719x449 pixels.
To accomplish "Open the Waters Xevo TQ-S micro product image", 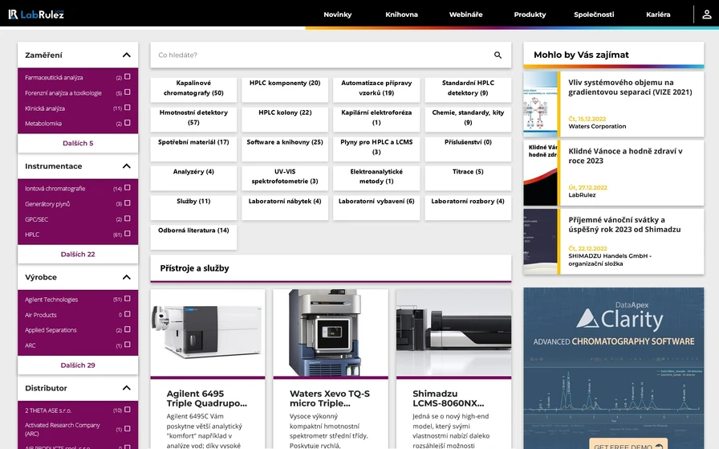I will 331,333.
